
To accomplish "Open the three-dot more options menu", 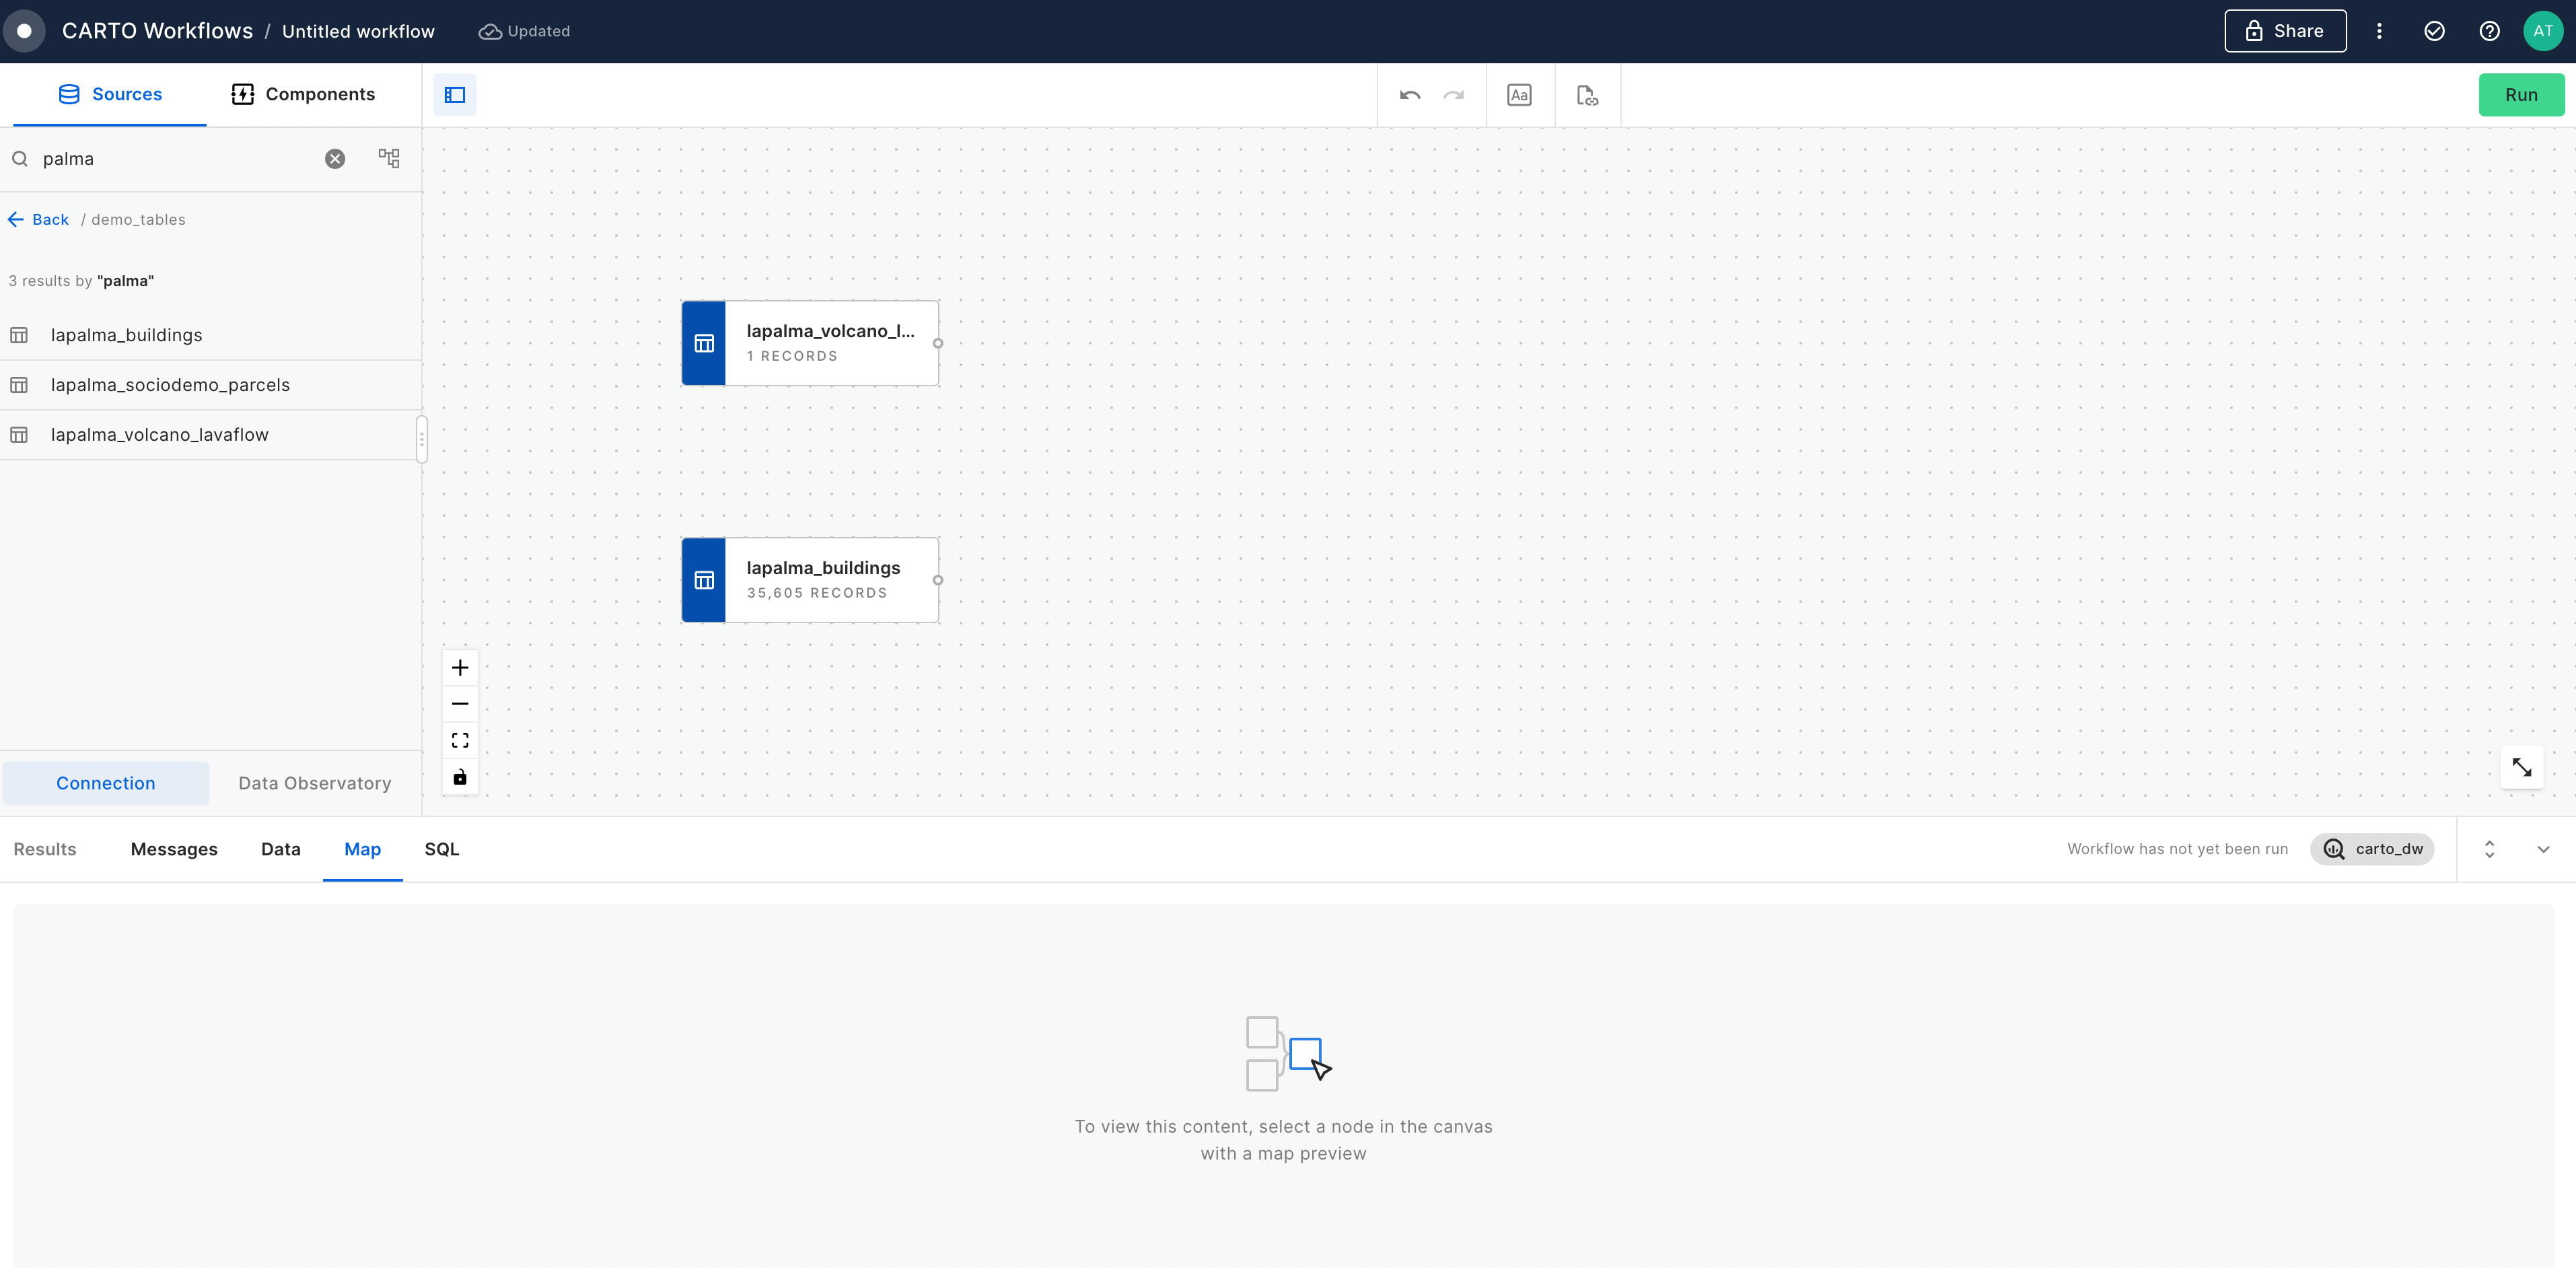I will coord(2379,31).
